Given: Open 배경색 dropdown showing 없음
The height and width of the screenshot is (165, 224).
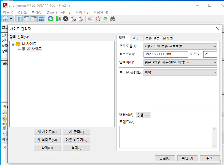Looking at the screenshot, I should click(x=143, y=115).
